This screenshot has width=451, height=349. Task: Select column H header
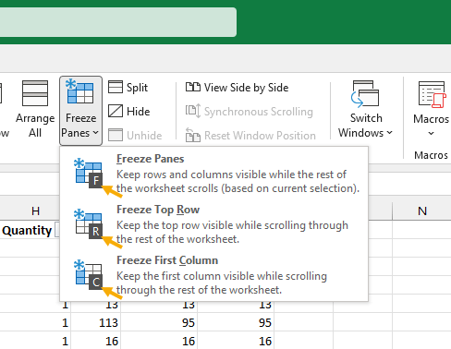[x=35, y=211]
